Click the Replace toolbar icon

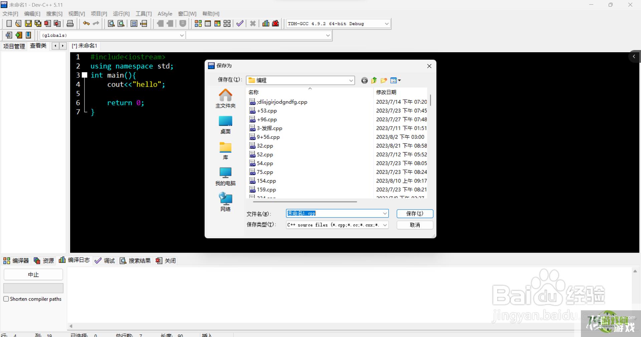click(x=121, y=23)
